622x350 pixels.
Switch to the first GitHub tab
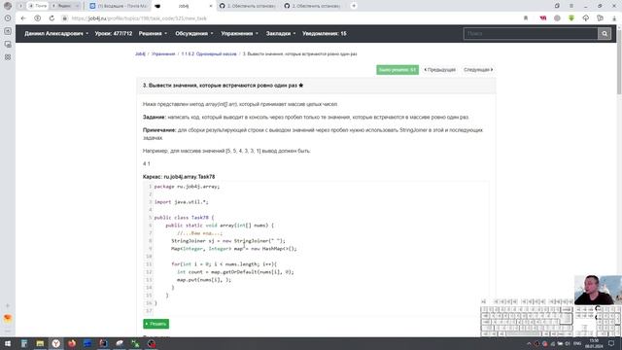pos(248,6)
